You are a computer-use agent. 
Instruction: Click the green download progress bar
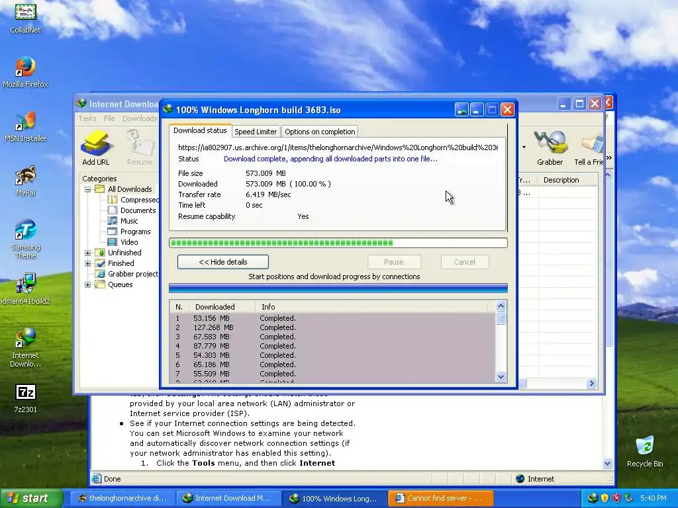pos(338,243)
